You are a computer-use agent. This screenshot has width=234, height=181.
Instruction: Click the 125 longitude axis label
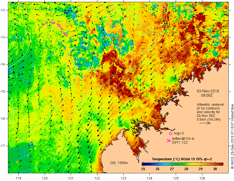pos(176,178)
